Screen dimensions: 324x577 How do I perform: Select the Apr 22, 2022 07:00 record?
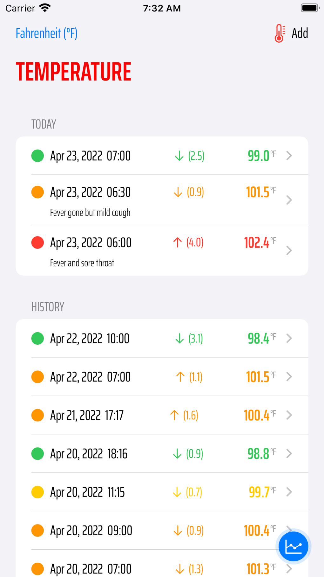(91, 377)
